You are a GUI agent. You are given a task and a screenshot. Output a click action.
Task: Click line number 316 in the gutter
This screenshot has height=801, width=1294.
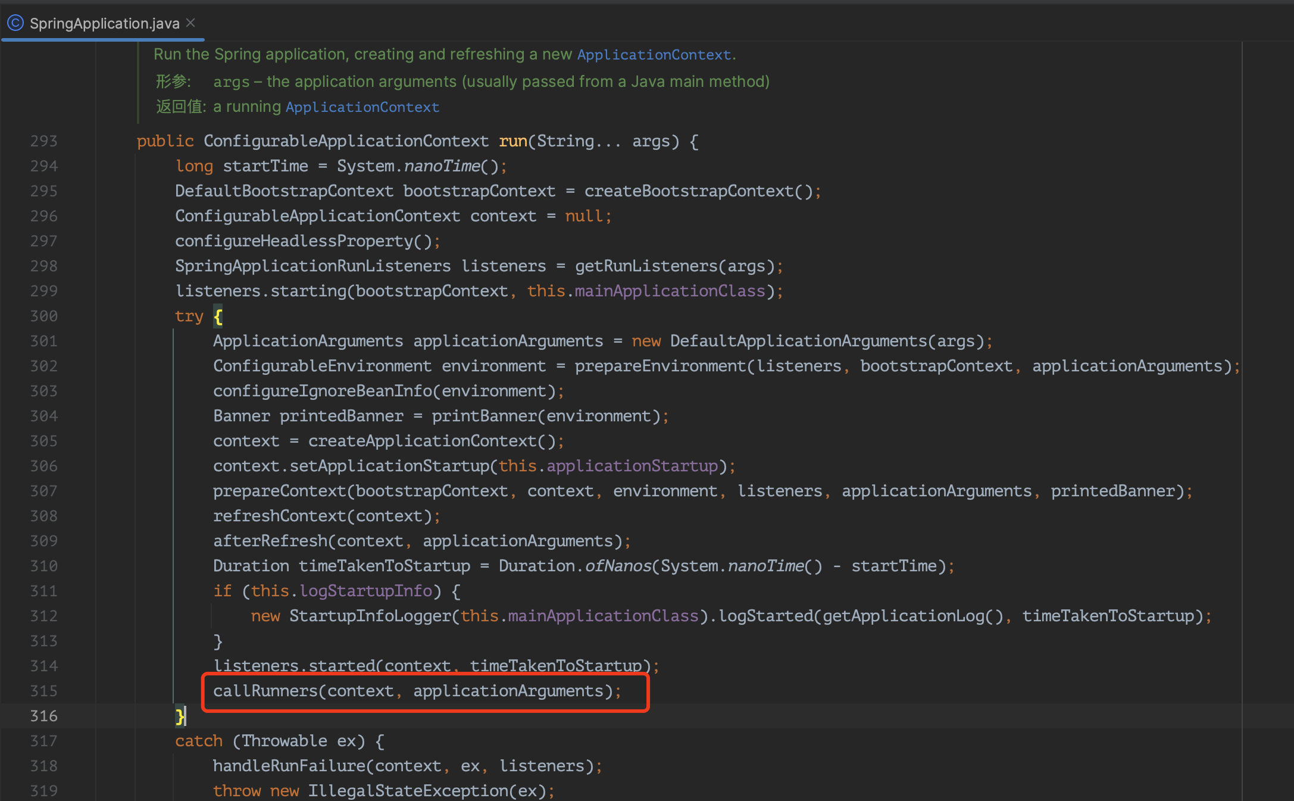tap(43, 715)
